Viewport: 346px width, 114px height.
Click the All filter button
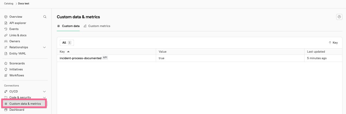coord(67,43)
